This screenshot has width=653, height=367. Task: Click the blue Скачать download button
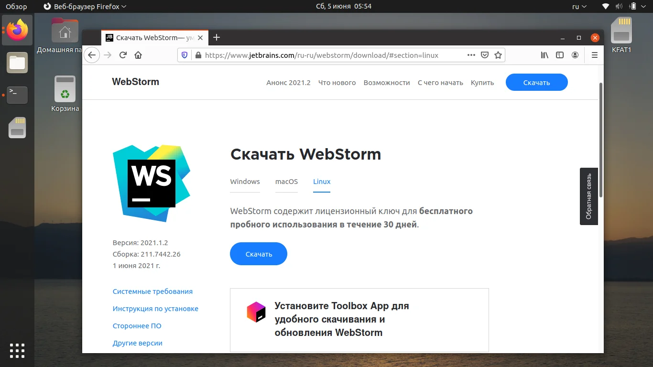point(258,254)
